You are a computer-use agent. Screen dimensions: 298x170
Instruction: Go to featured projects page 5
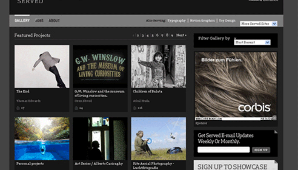(x=152, y=35)
